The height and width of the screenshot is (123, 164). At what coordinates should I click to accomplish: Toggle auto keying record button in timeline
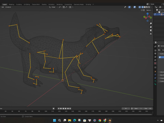pos(54,109)
